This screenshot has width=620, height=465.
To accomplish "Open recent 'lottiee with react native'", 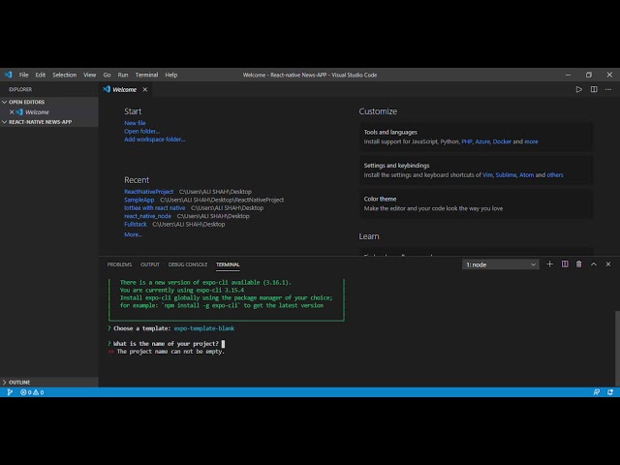I will [155, 208].
